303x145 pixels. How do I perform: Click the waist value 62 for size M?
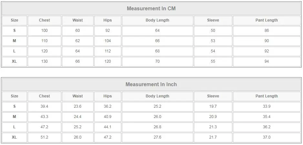pos(77,41)
